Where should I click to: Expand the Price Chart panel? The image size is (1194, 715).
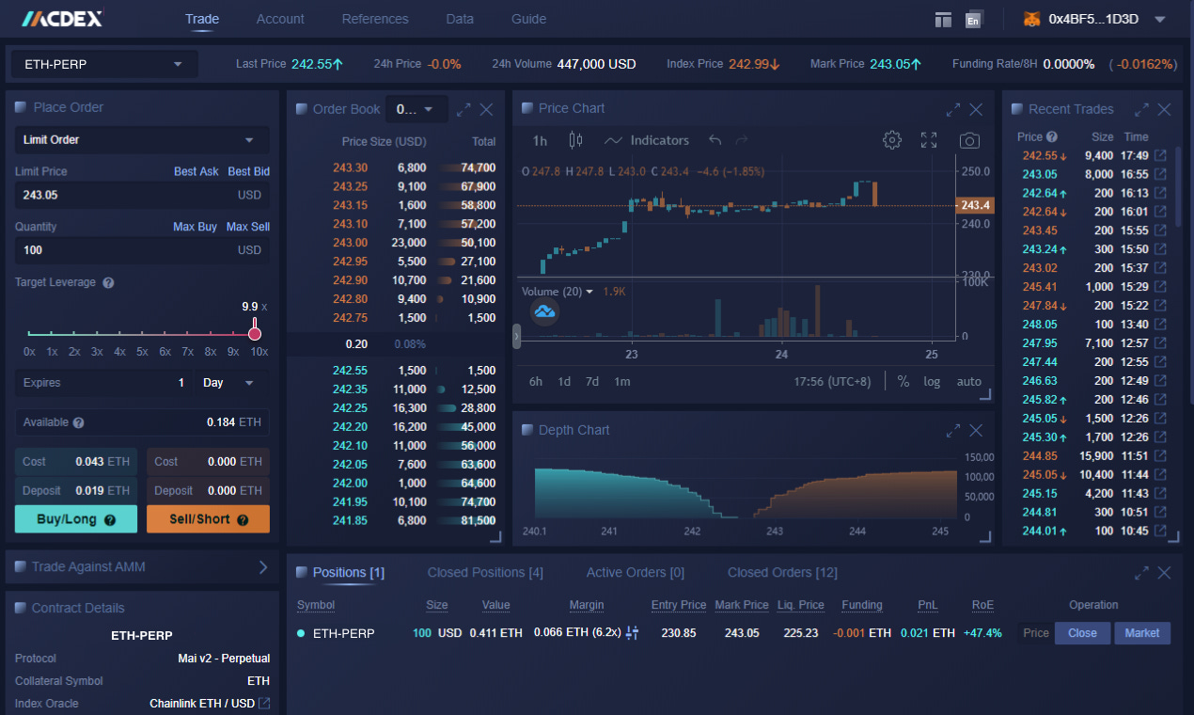[953, 109]
